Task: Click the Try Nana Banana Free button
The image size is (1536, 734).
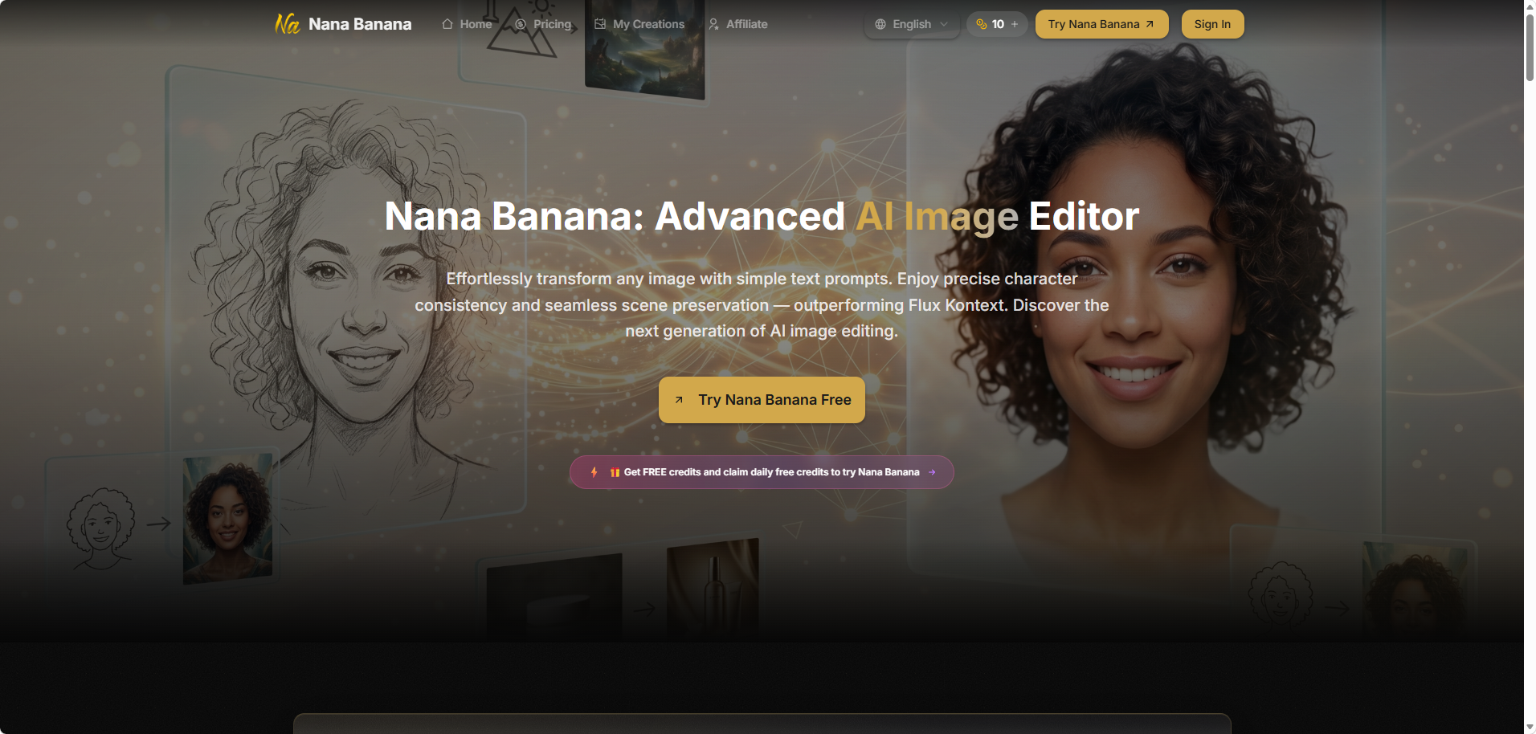Action: pos(762,400)
